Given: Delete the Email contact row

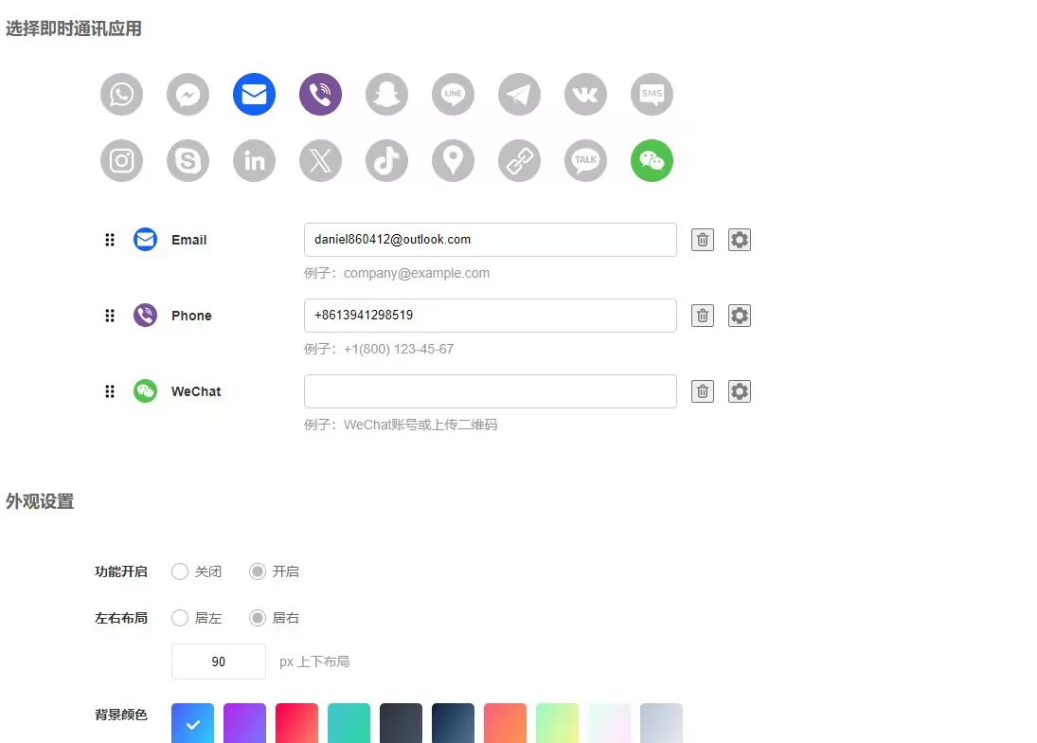Looking at the screenshot, I should 702,240.
